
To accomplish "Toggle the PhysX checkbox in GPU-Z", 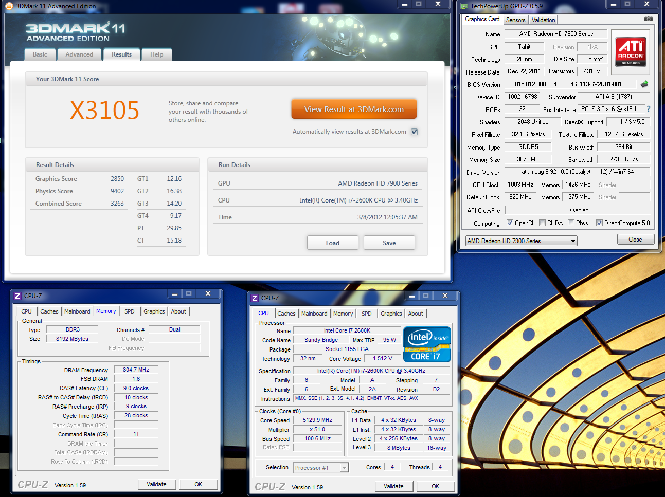I will coord(571,223).
